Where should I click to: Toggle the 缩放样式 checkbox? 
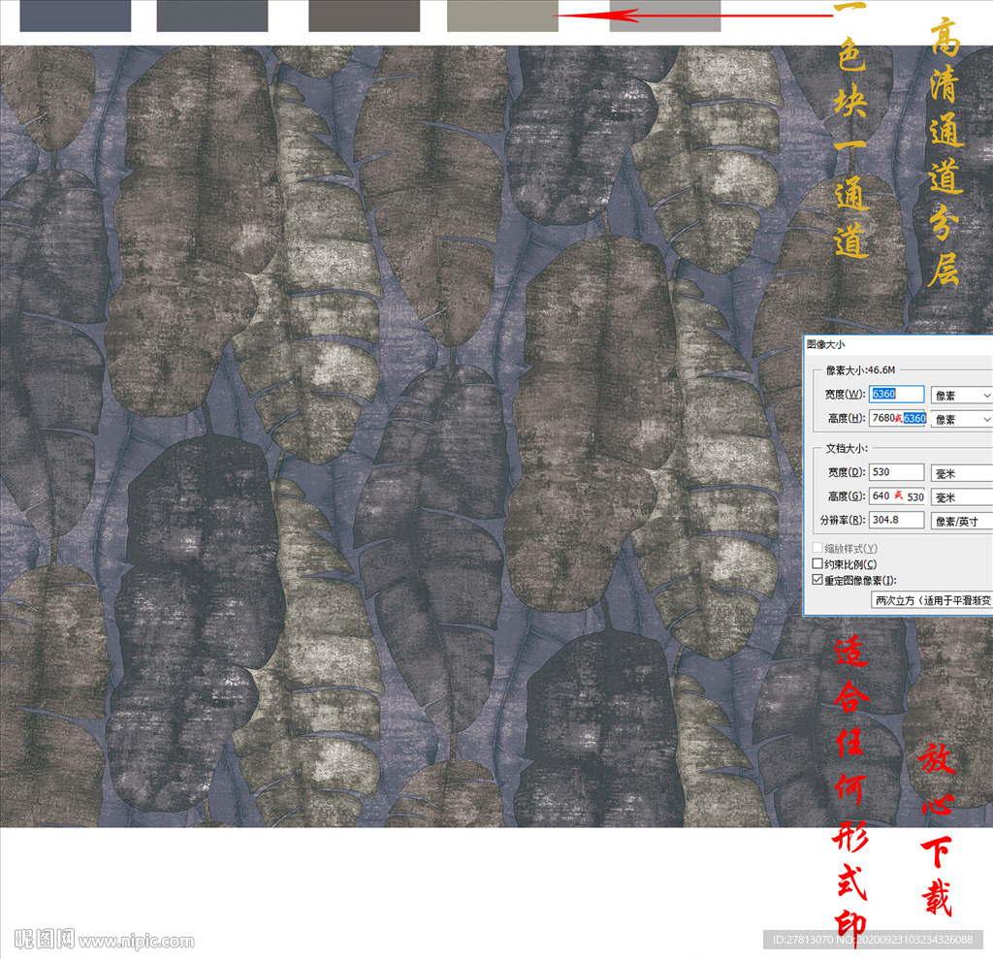coord(817,548)
